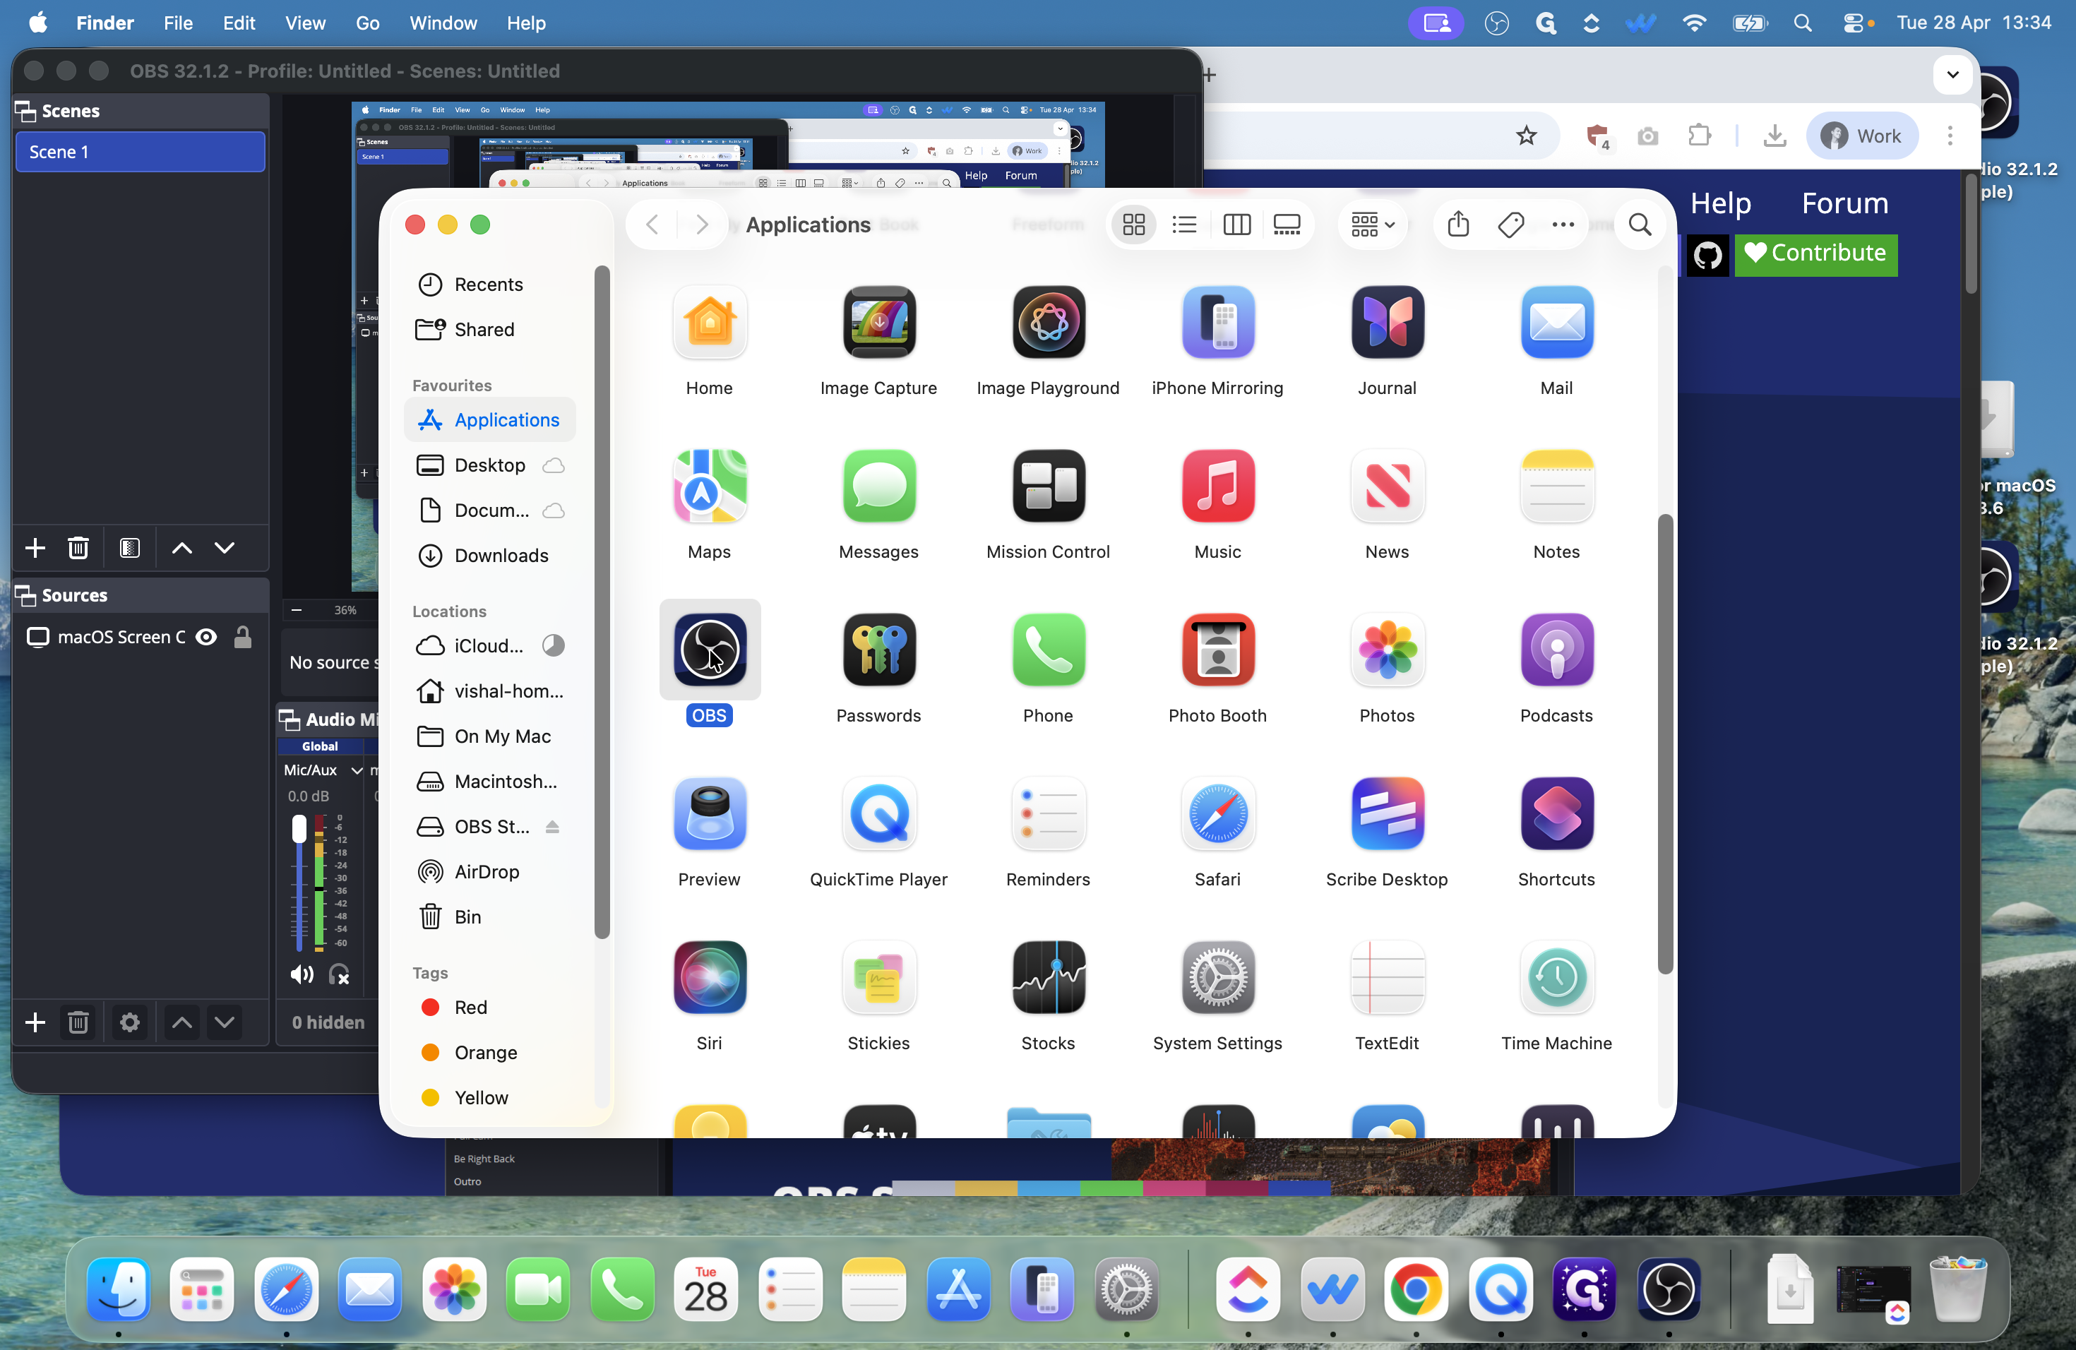This screenshot has width=2076, height=1350.
Task: Add a new scene in OBS
Action: [35, 548]
